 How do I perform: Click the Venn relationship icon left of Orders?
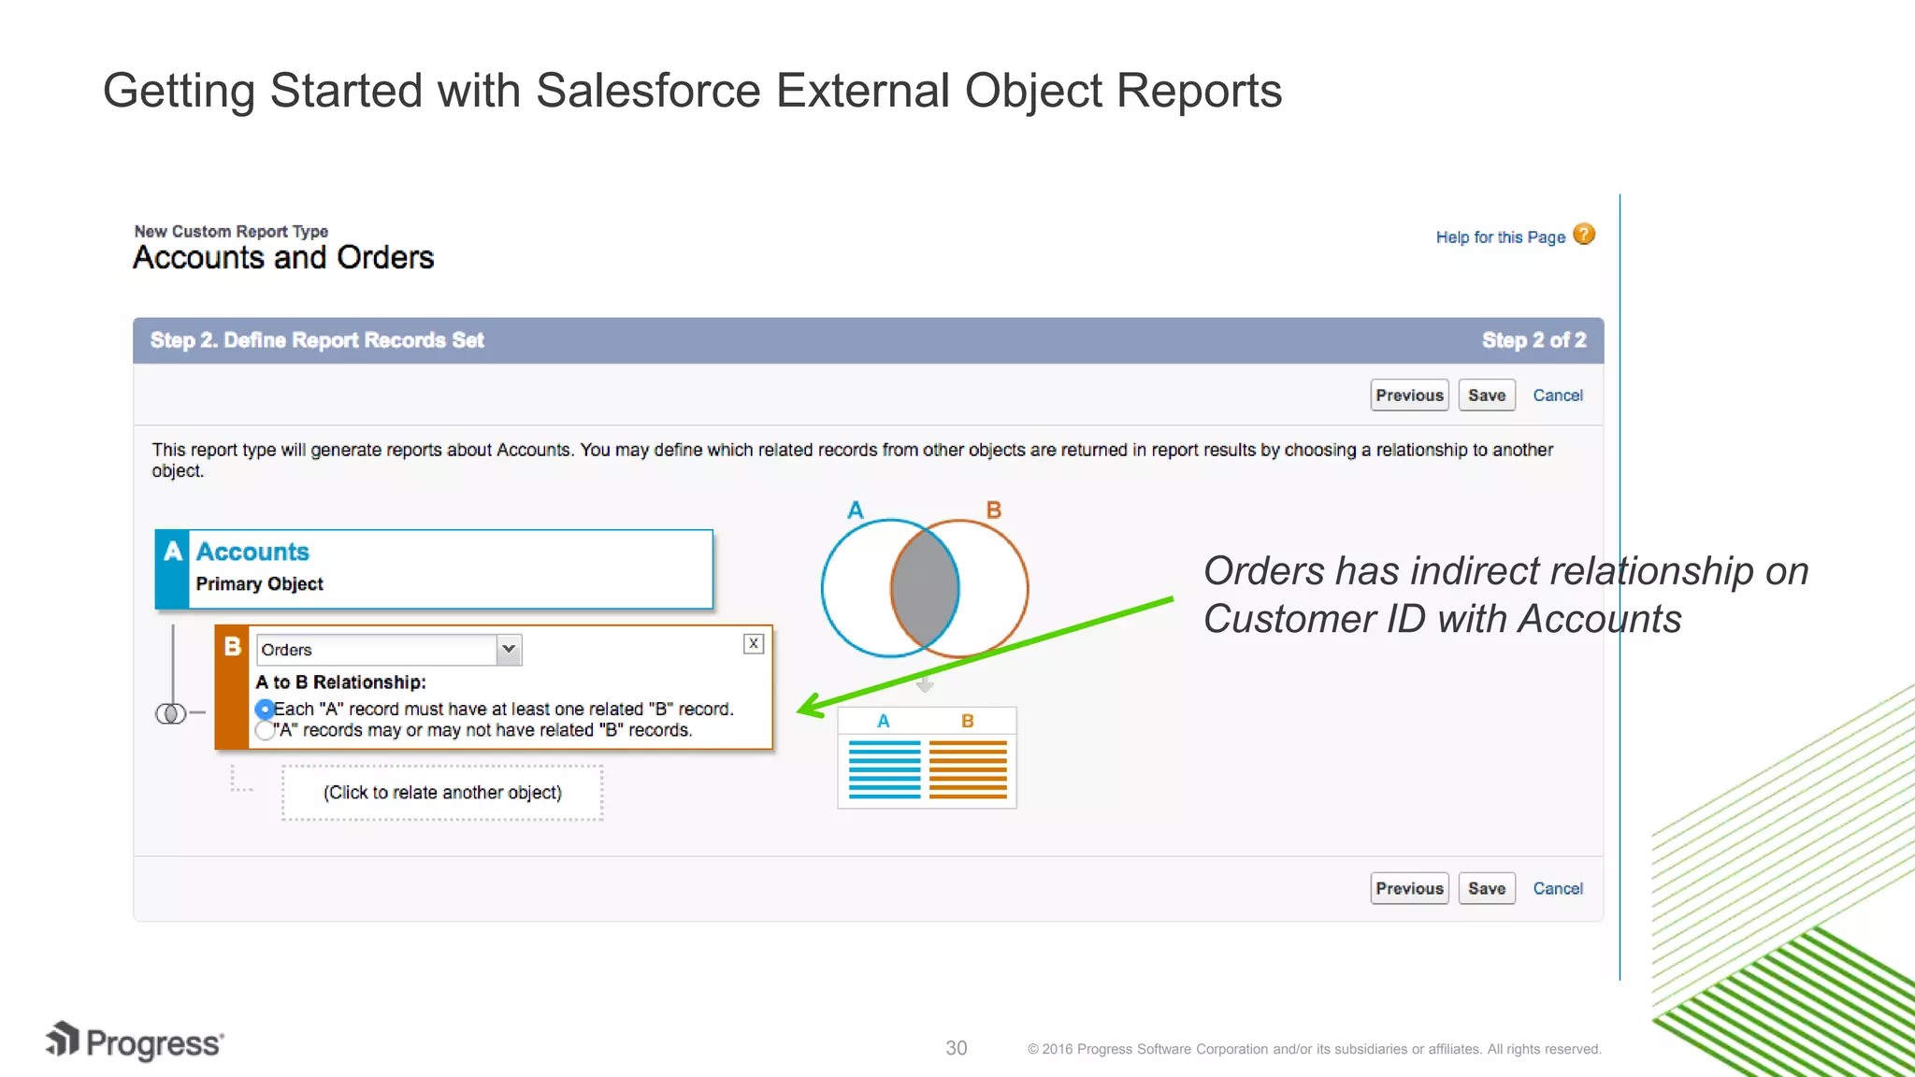(170, 713)
